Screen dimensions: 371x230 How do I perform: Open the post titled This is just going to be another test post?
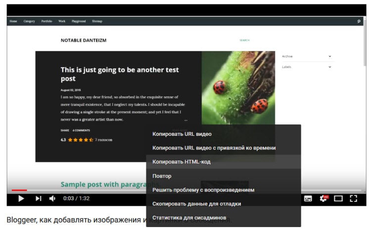click(x=120, y=74)
